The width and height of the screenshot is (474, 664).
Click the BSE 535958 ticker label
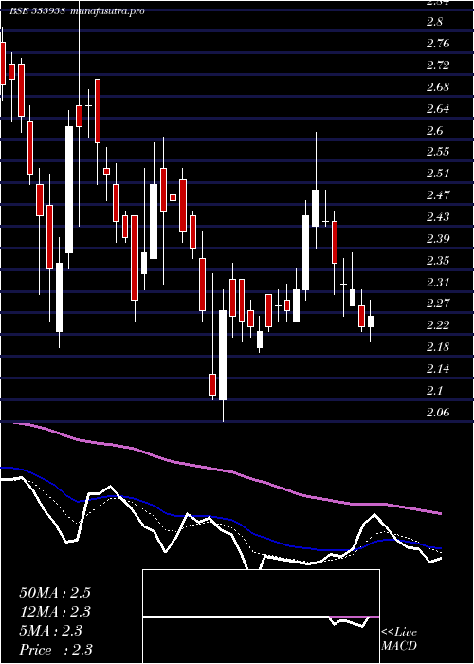(37, 11)
